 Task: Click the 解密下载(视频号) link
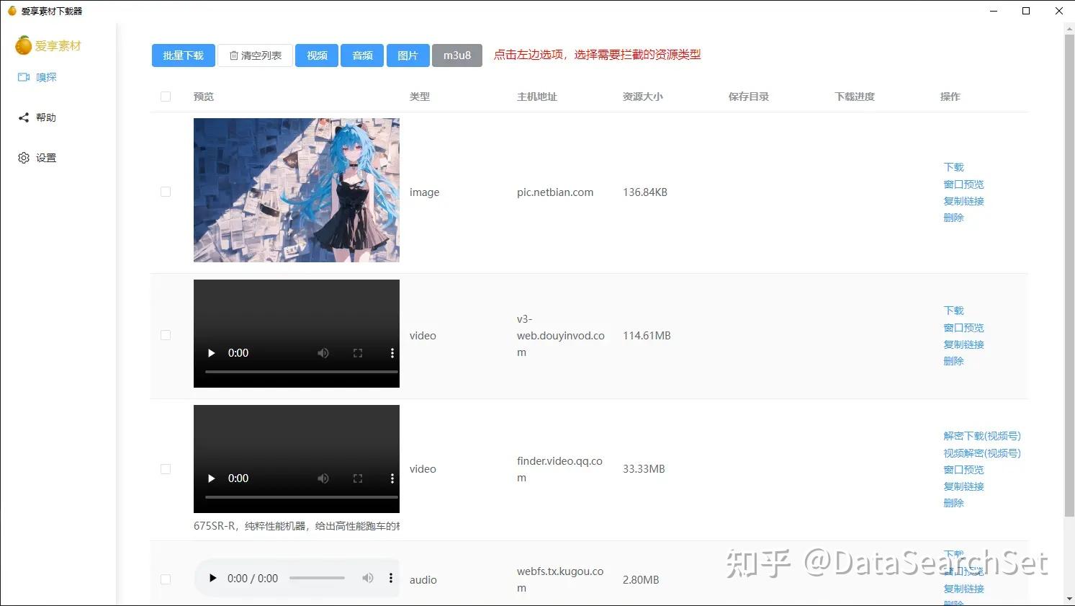click(x=981, y=436)
